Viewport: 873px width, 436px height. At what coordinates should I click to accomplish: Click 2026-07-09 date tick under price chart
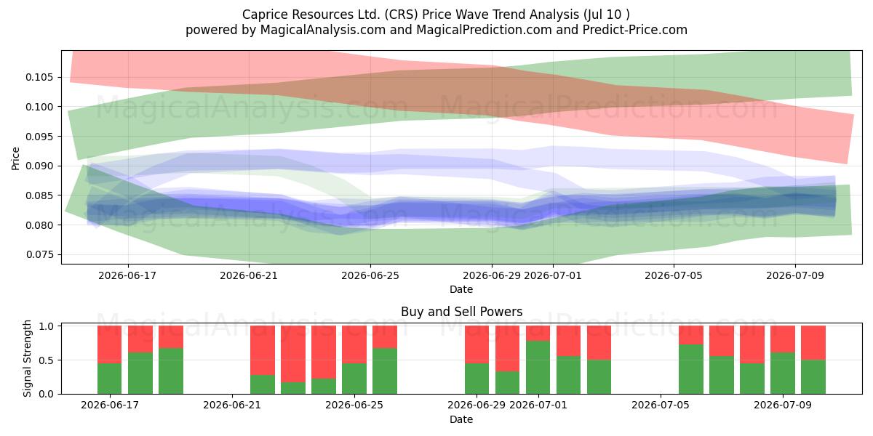coord(794,275)
